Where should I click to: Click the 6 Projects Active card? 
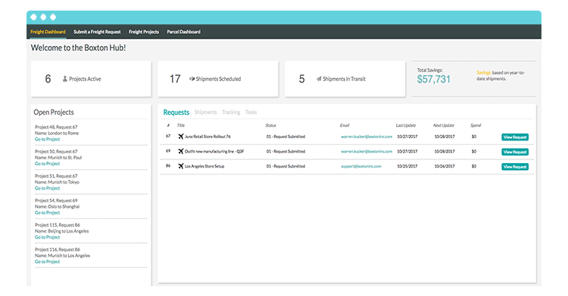pos(92,79)
